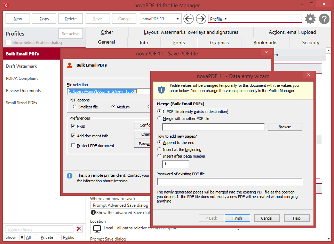
Task: Click the user icon beside Bulk Email PDFs
Action: click(x=70, y=65)
